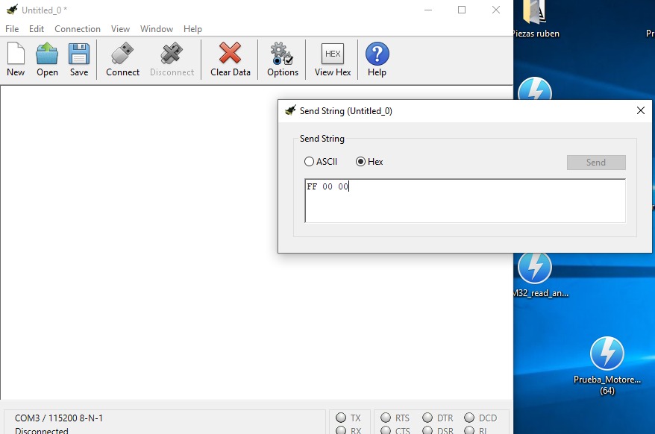Screen dimensions: 655x434
Task: Expand the View menu
Action: point(120,29)
